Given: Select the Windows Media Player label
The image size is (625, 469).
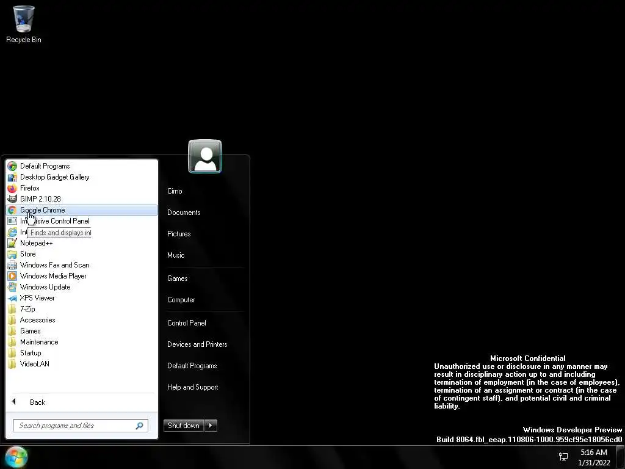Looking at the screenshot, I should click(x=54, y=276).
